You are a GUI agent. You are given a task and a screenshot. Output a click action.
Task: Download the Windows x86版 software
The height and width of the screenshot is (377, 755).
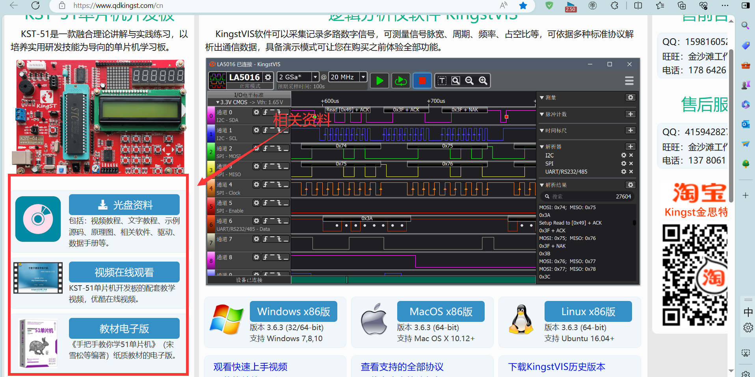(x=294, y=312)
